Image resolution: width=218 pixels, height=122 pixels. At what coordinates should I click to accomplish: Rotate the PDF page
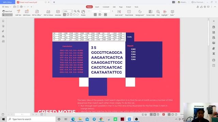tap(83, 13)
